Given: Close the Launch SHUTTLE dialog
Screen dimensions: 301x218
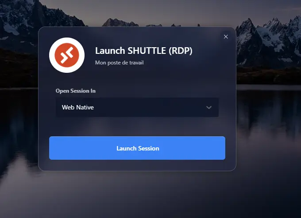Looking at the screenshot, I should coord(226,37).
